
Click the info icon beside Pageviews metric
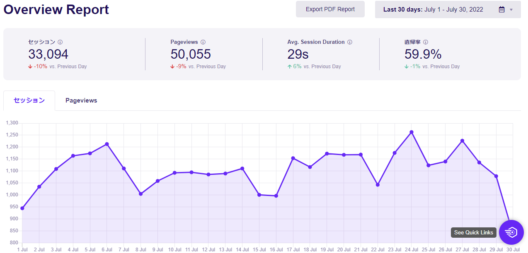203,42
